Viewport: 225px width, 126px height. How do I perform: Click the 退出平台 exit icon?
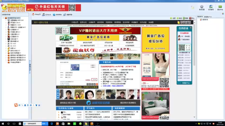tap(220, 7)
